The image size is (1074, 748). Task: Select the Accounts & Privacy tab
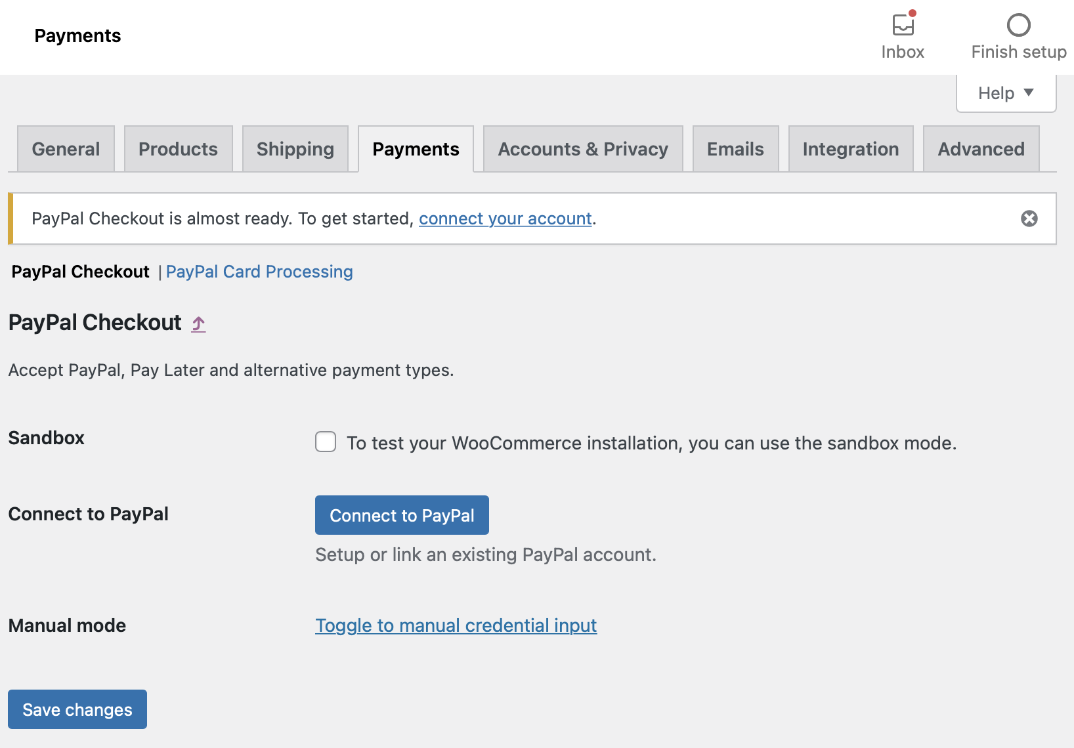(x=582, y=149)
